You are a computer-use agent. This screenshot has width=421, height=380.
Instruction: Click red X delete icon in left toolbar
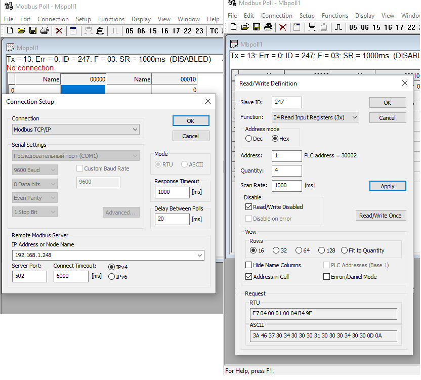point(59,31)
